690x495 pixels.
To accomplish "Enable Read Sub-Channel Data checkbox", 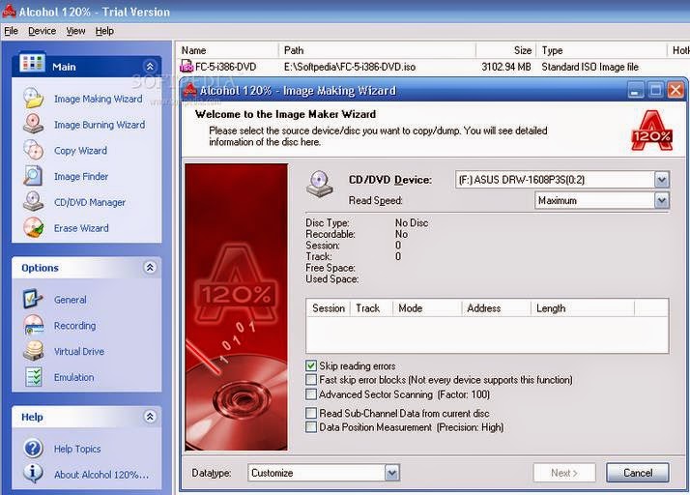I will pyautogui.click(x=311, y=413).
